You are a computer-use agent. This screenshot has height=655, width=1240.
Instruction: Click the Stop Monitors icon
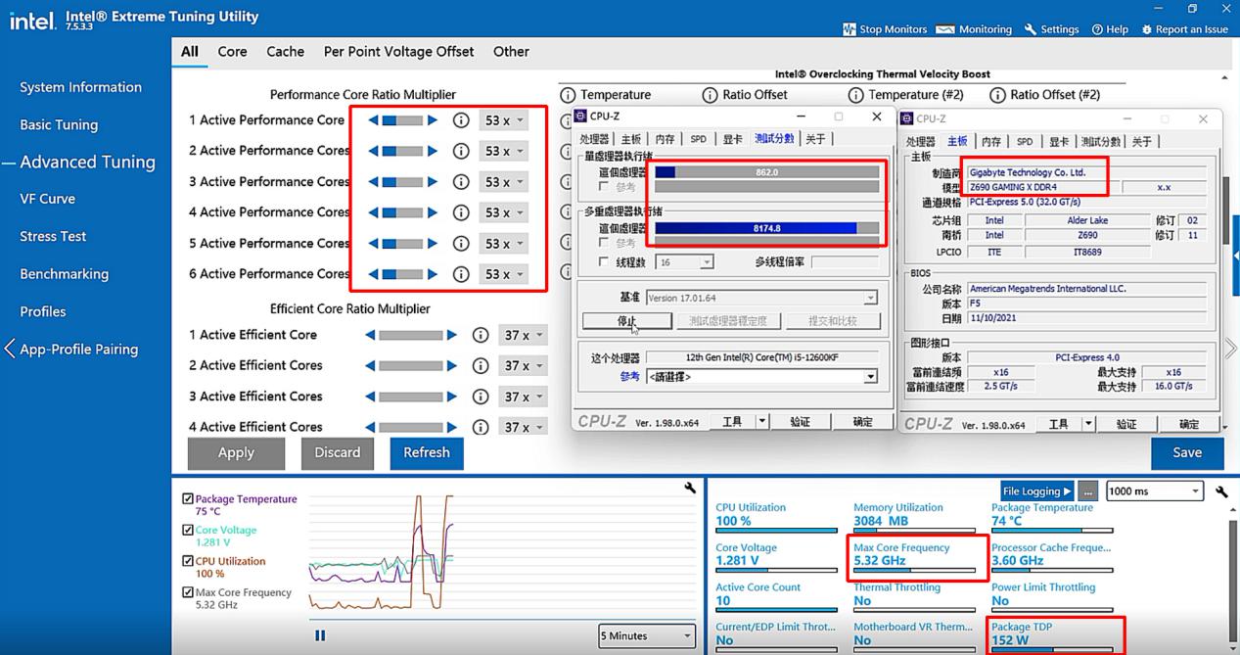tap(848, 29)
